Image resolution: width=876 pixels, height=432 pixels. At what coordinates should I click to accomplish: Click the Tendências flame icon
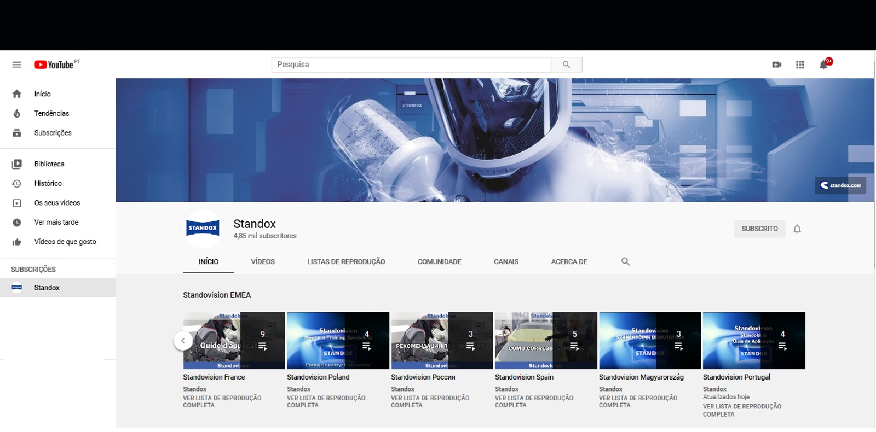[x=17, y=113]
